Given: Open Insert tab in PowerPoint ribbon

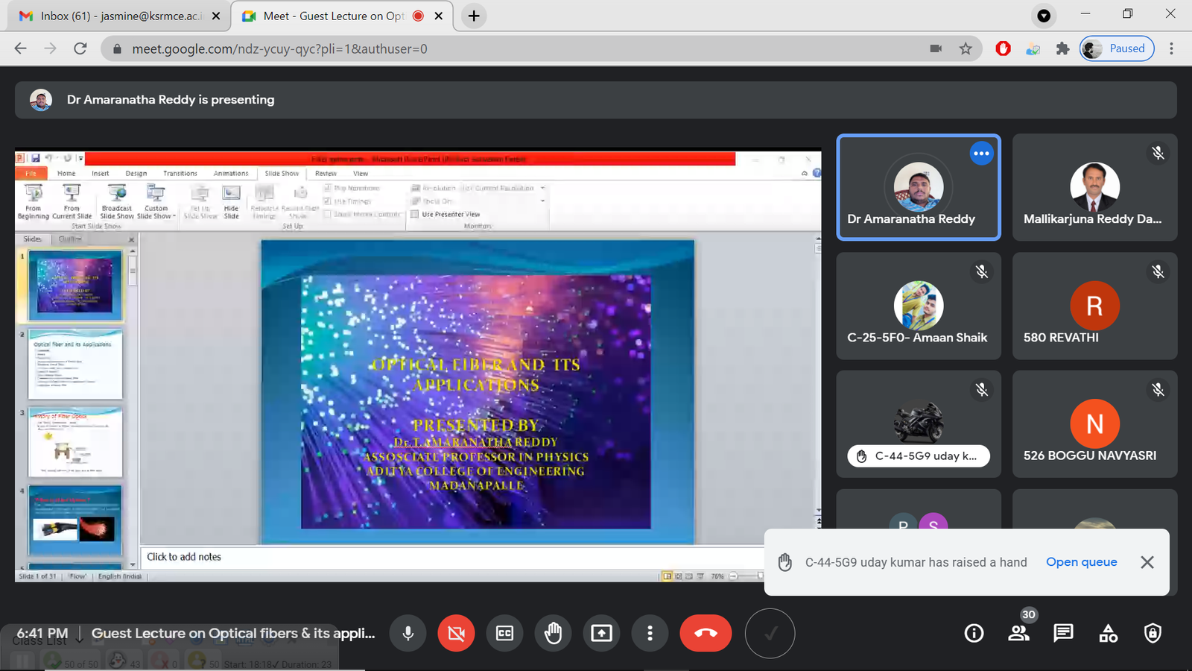Looking at the screenshot, I should [101, 173].
